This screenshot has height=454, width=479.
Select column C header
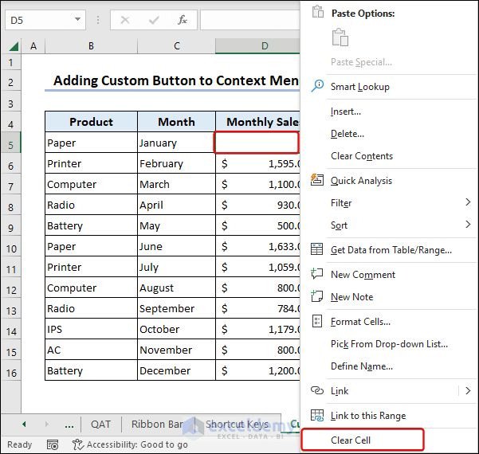point(177,46)
